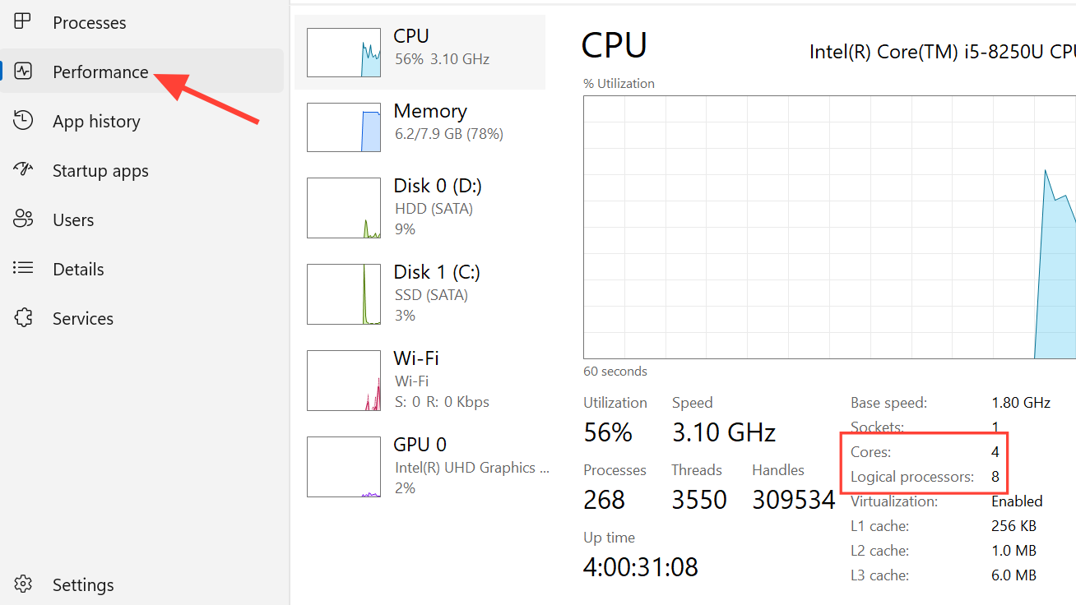Screen dimensions: 1076x605
Task: Click the Startup apps gauge icon
Action: (x=23, y=170)
